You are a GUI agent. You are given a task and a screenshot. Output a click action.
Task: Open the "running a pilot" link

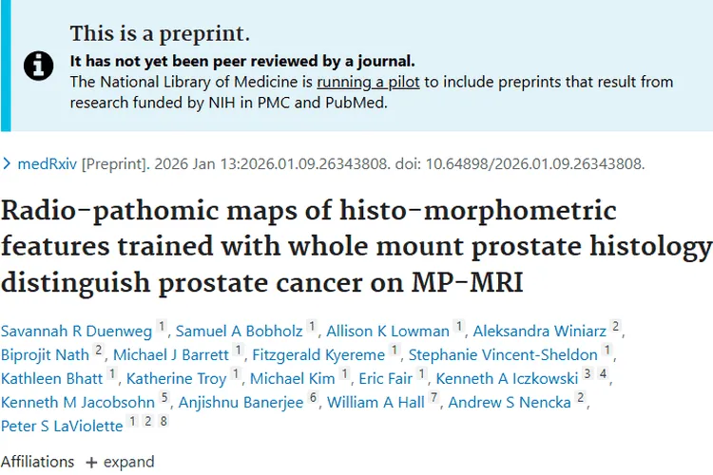(368, 82)
